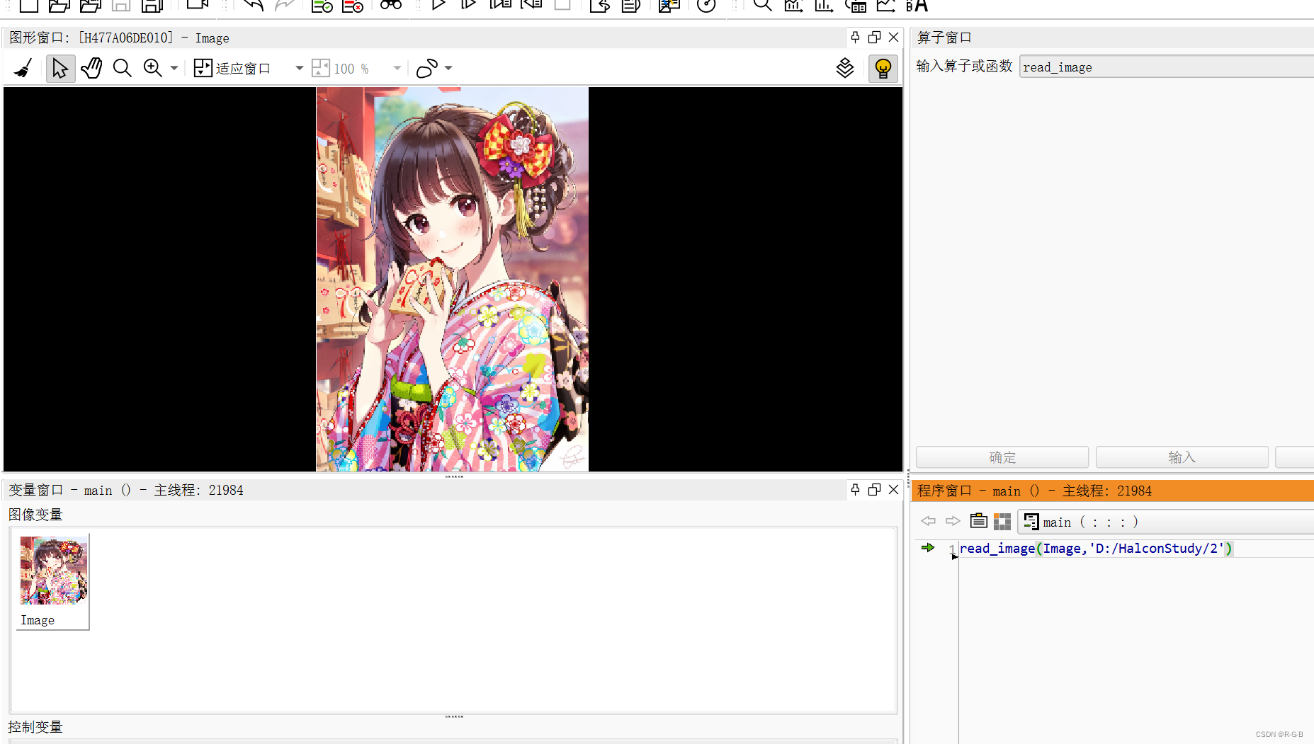Open the OCR training assistant A icon
The image size is (1314, 744).
[x=917, y=6]
